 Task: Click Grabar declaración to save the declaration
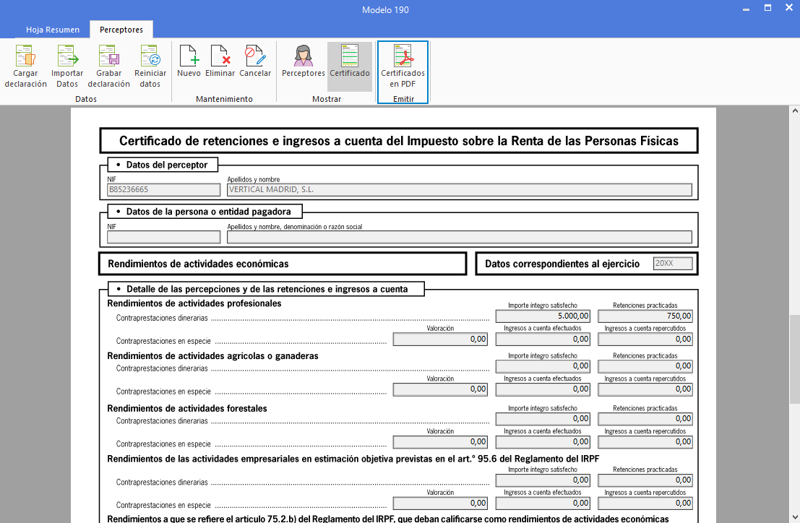[x=108, y=65]
